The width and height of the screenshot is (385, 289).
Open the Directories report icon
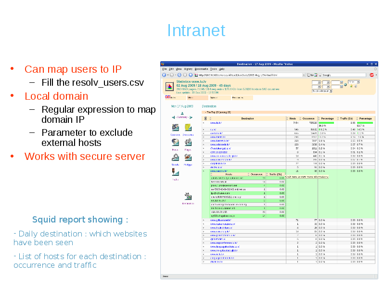pyautogui.click(x=188, y=128)
